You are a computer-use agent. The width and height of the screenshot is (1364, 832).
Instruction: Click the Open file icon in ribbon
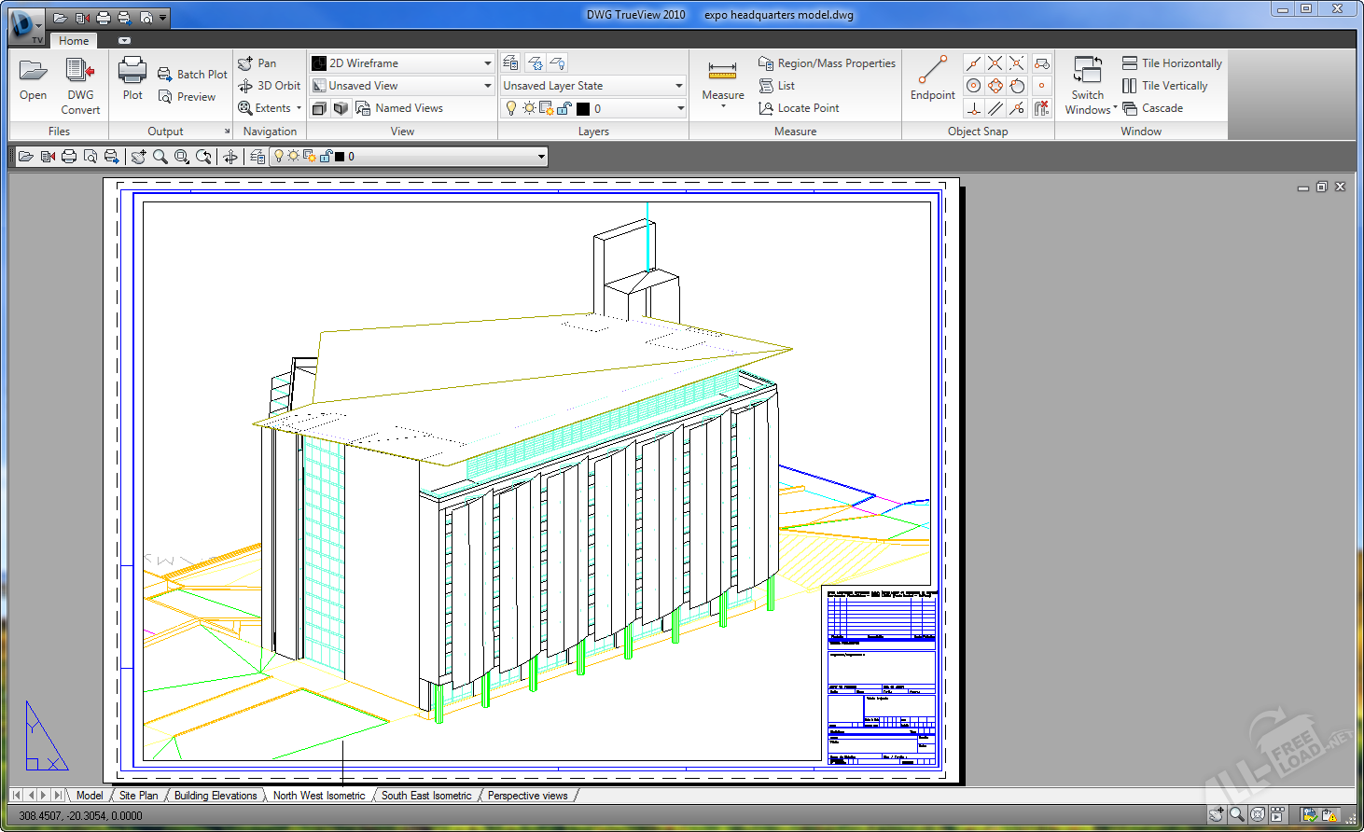tap(33, 72)
